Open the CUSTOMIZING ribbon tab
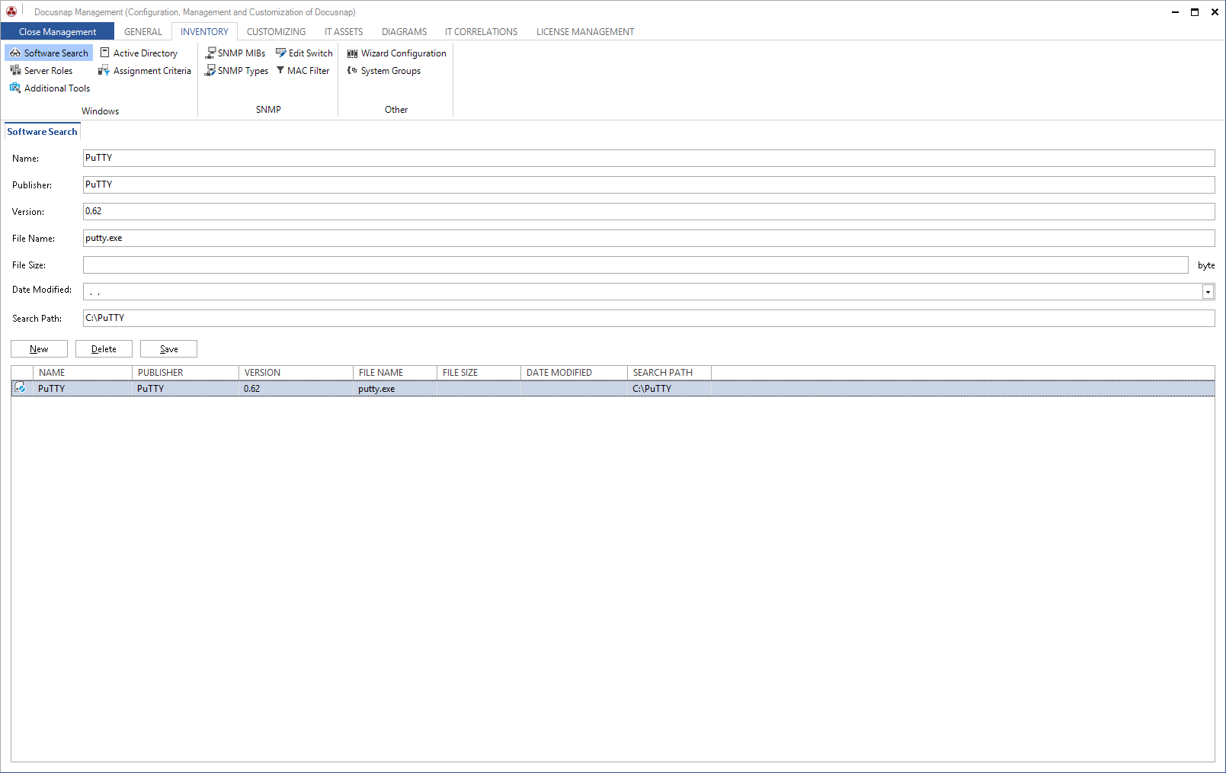The image size is (1226, 773). [x=276, y=31]
